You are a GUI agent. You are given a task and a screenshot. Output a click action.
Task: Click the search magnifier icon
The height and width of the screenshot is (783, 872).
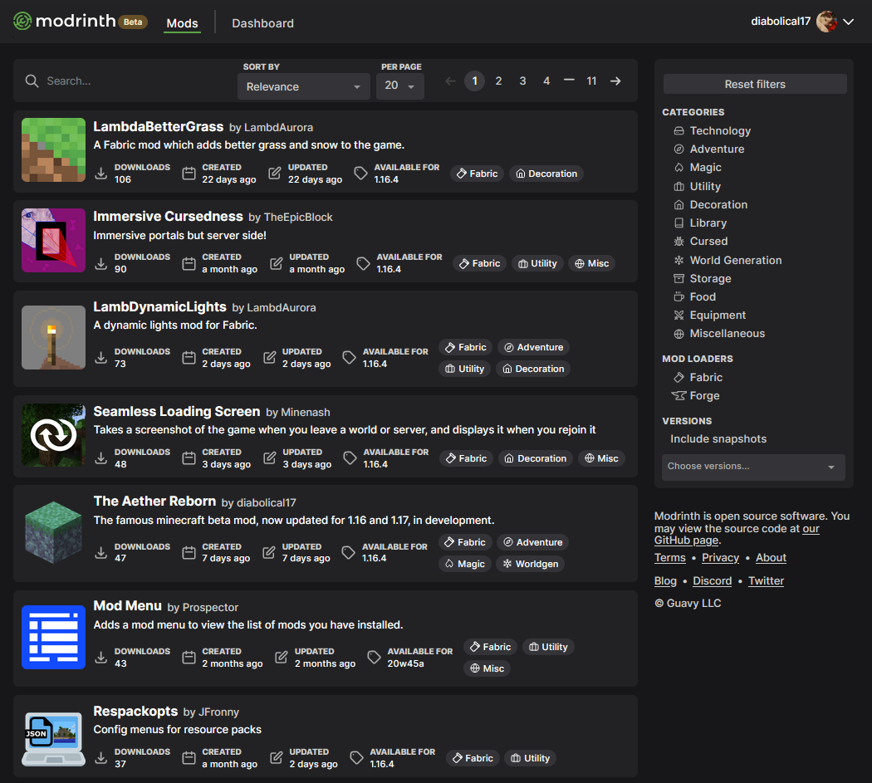[x=32, y=81]
